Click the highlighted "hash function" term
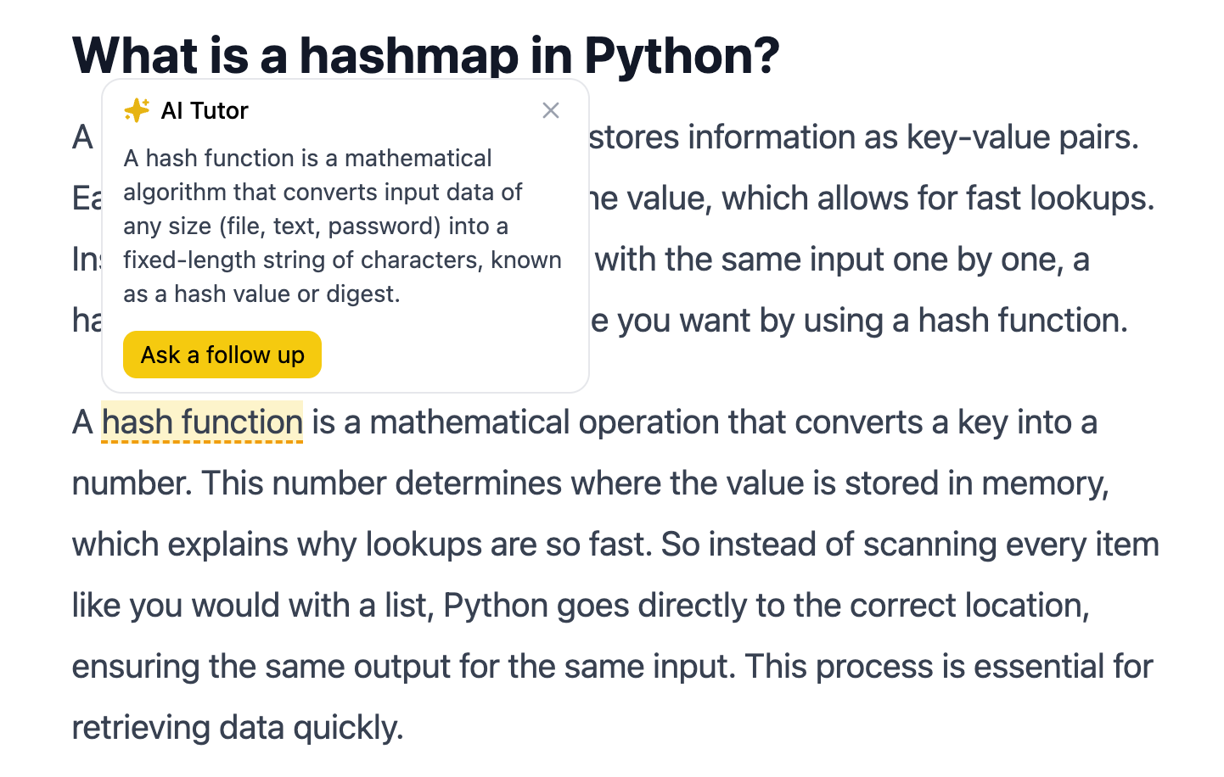Image resolution: width=1224 pixels, height=777 pixels. coord(202,422)
